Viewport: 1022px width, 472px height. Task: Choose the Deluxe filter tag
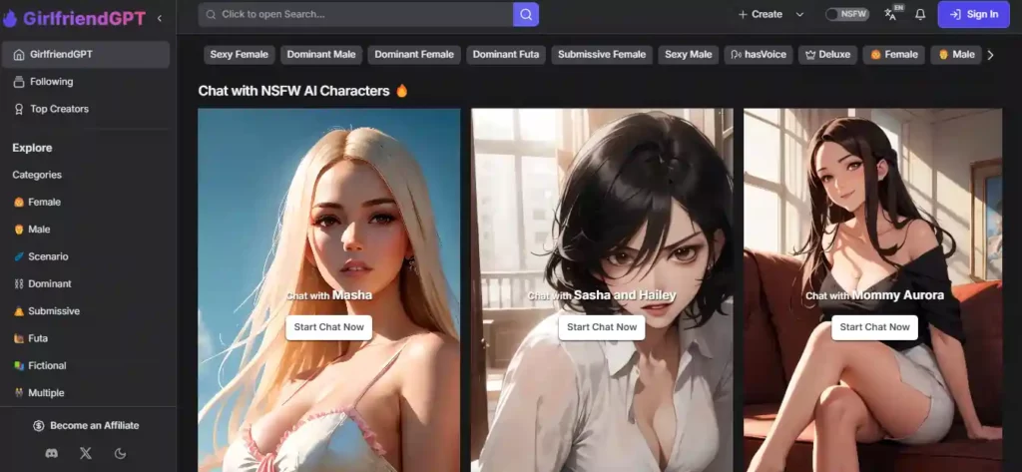coord(827,55)
